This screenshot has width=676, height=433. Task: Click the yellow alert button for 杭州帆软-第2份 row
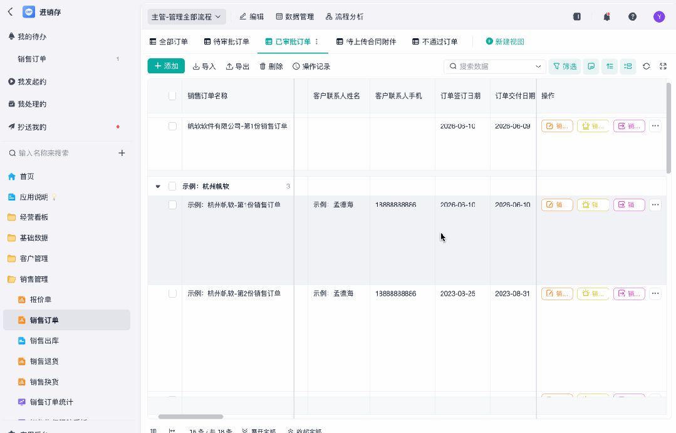click(x=593, y=293)
